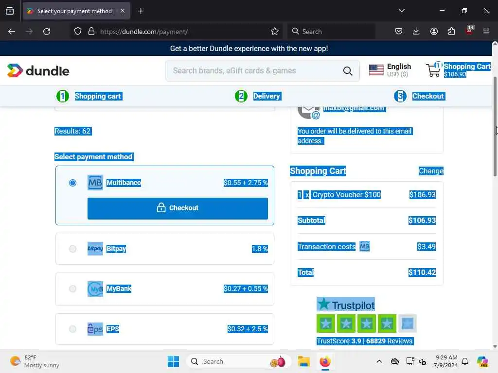
Task: Click the site security padlock icon
Action: point(91,32)
